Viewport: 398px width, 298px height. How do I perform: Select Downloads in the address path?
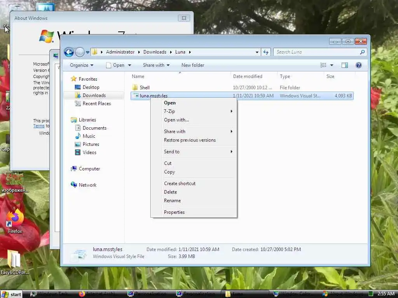155,52
